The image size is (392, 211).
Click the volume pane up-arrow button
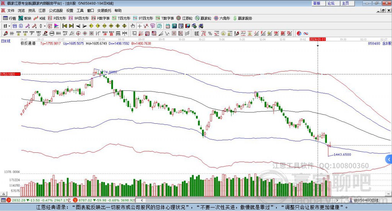(3, 194)
